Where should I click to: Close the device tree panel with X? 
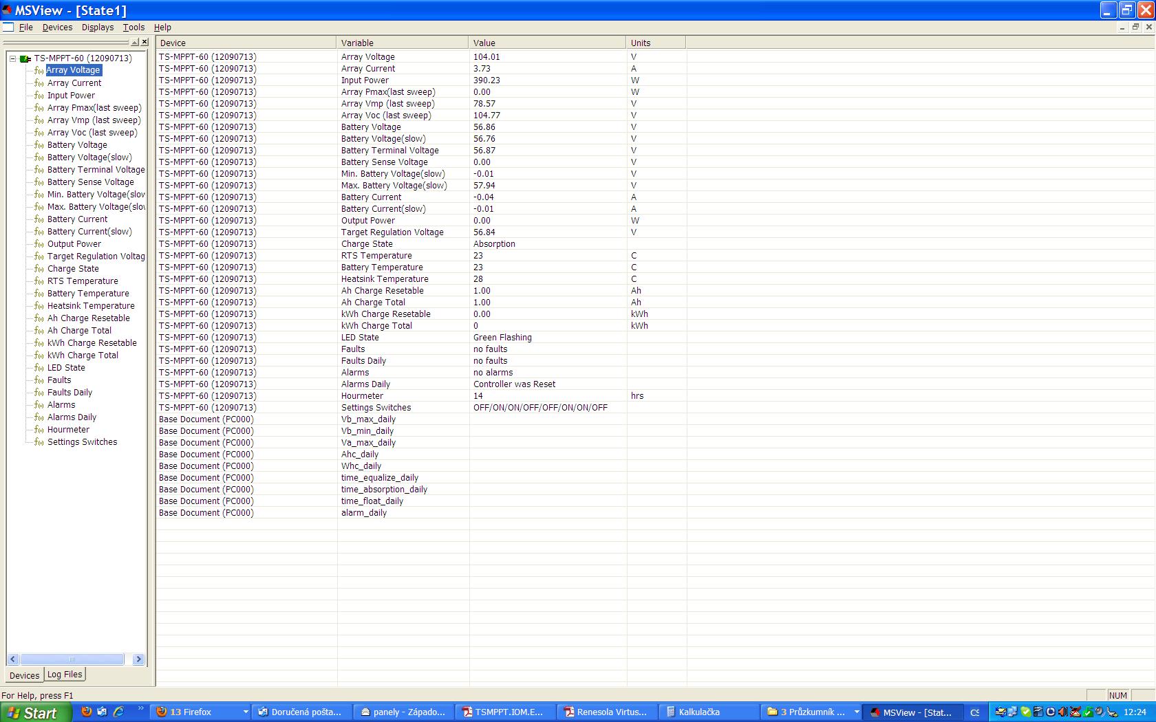tap(144, 43)
